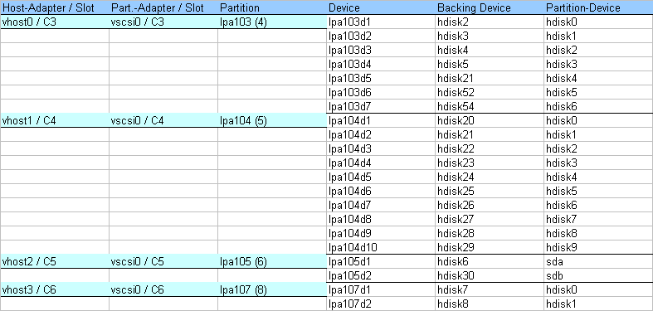
Task: Select the vscsi0 / C5 cell
Action: pos(163,261)
